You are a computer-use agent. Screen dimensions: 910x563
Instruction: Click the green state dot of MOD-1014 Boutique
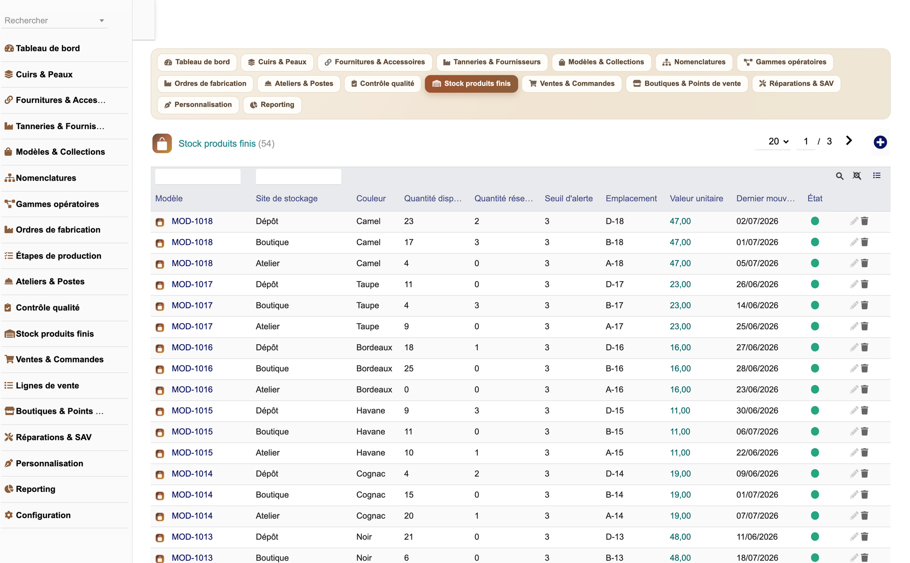point(815,495)
